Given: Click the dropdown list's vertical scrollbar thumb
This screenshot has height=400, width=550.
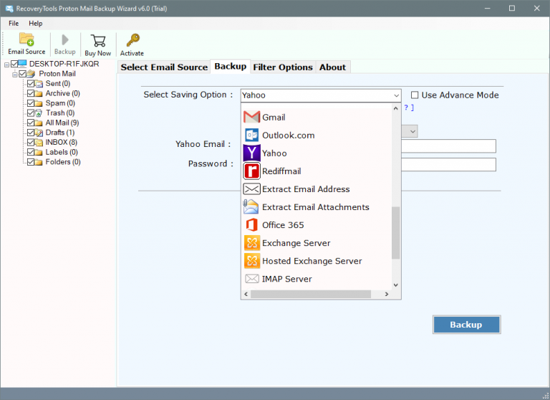Looking at the screenshot, I should click(395, 233).
